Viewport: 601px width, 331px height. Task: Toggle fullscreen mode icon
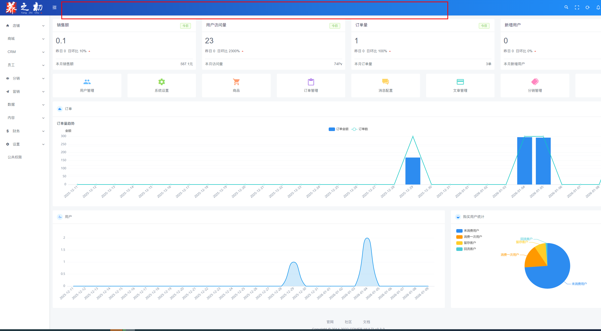click(x=577, y=8)
